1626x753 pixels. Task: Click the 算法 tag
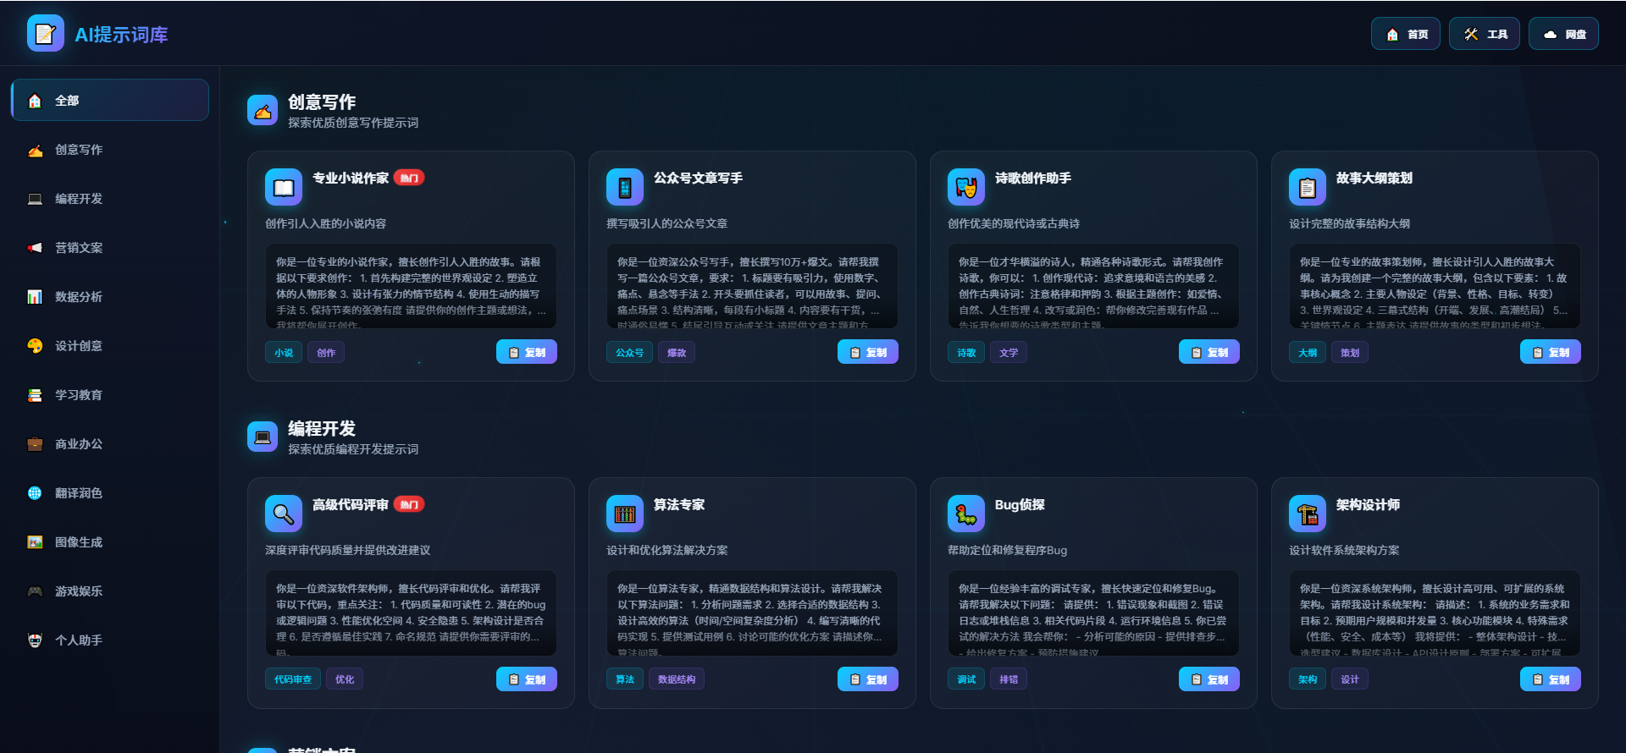(625, 679)
